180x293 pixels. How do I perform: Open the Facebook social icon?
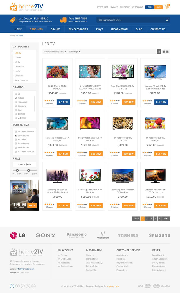pos(12,286)
